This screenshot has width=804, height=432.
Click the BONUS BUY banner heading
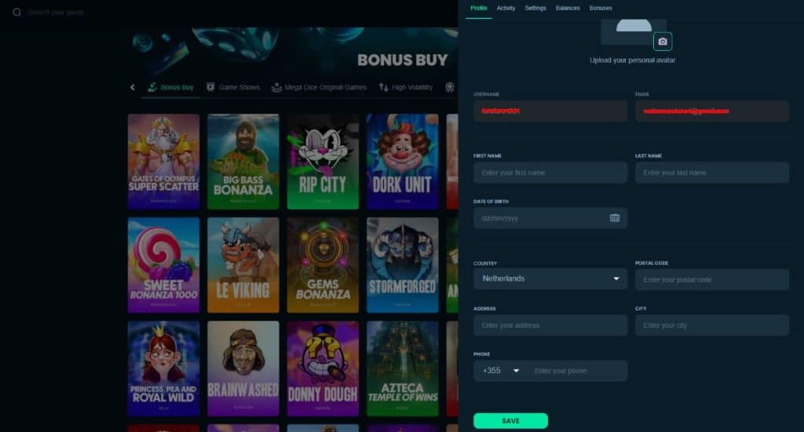pyautogui.click(x=403, y=60)
